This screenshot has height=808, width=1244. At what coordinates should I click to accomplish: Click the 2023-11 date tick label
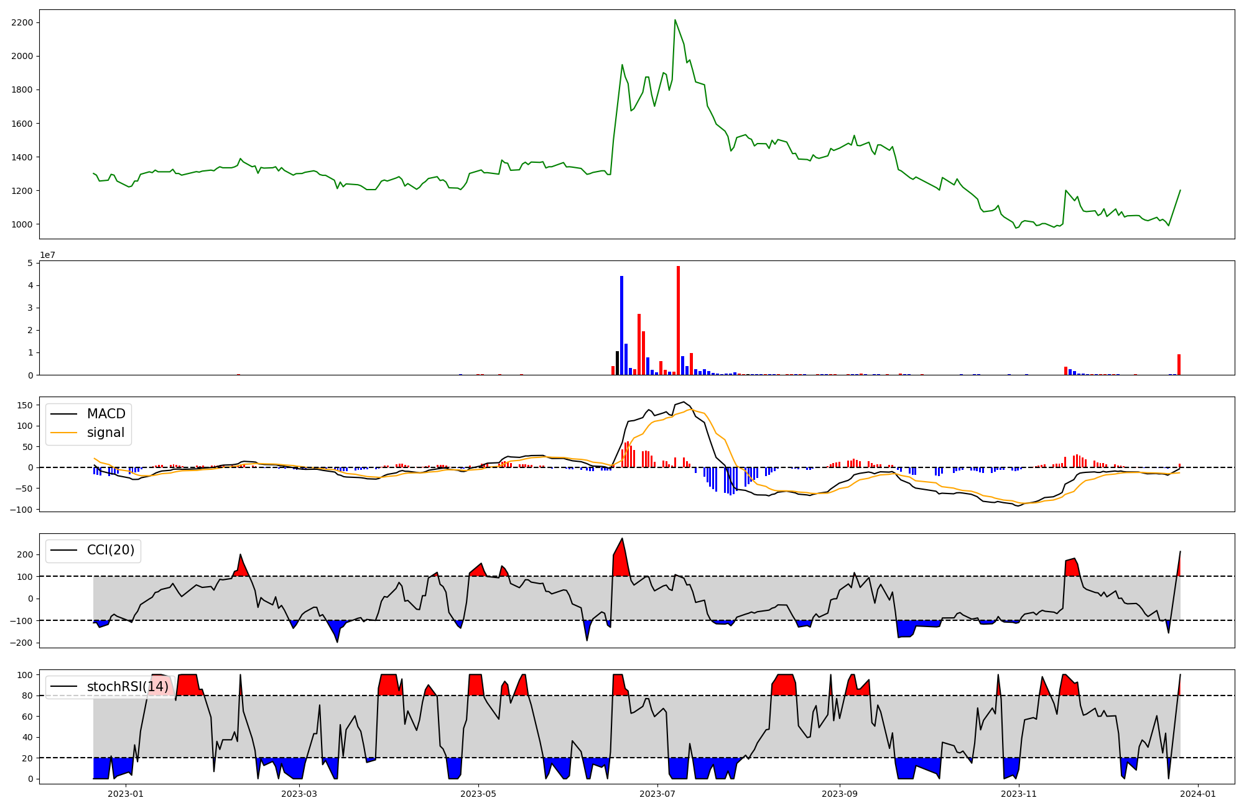pyautogui.click(x=1019, y=794)
